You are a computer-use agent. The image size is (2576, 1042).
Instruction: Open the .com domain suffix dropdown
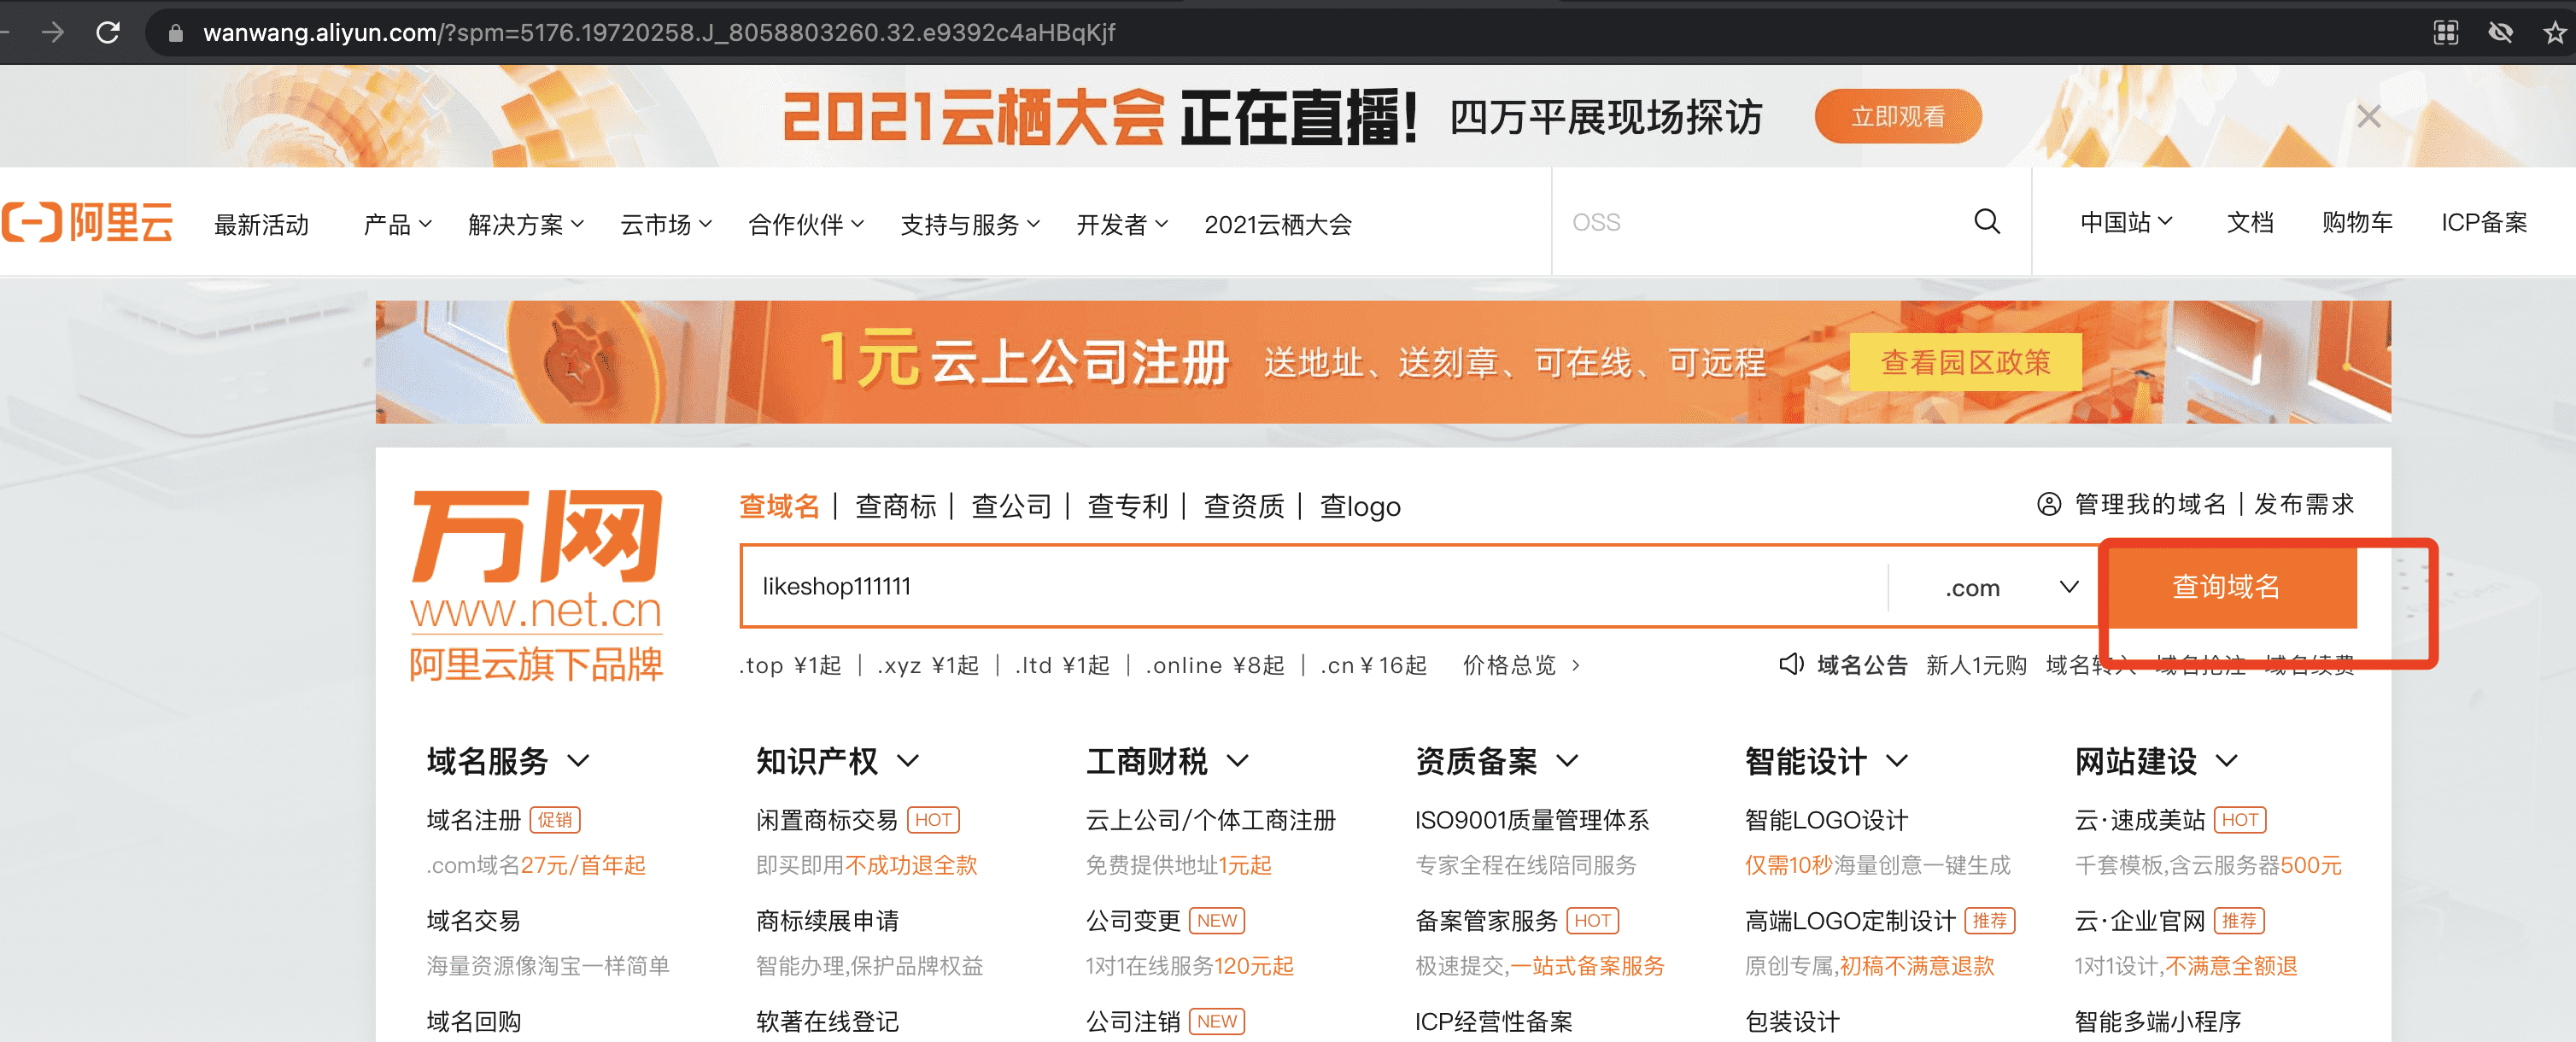[2010, 587]
